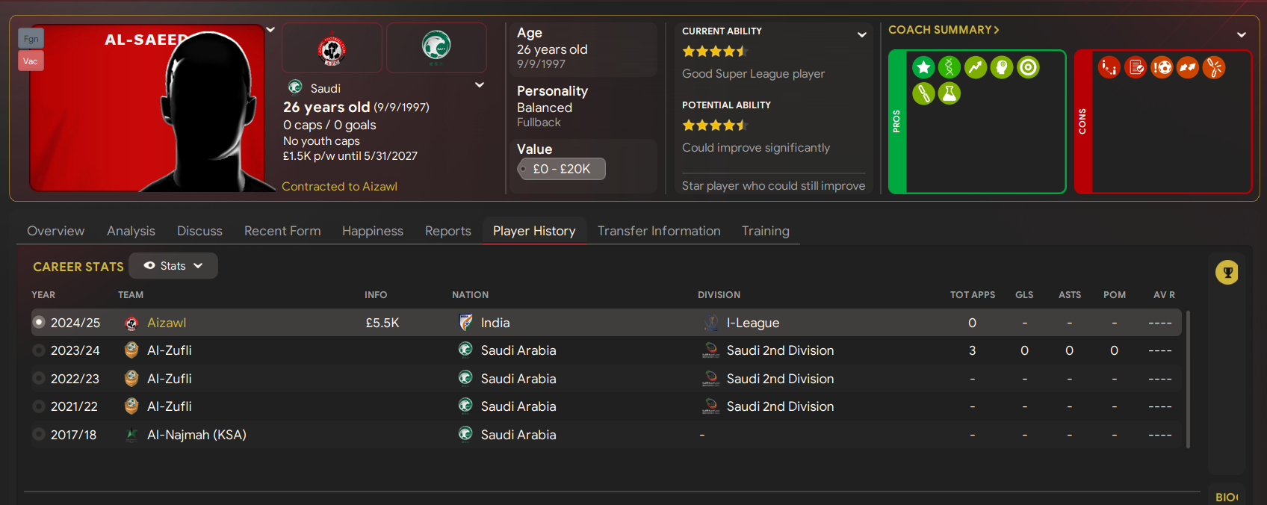This screenshot has width=1267, height=505.
Task: Expand the Current Ability panel chevron
Action: 862,35
